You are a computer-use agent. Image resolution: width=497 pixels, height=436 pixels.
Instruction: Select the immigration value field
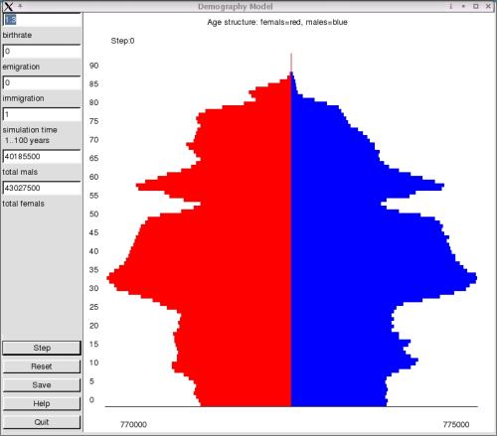pyautogui.click(x=42, y=82)
